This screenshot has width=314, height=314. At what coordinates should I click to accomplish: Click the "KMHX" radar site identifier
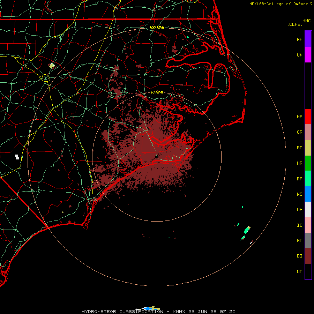[179, 312]
